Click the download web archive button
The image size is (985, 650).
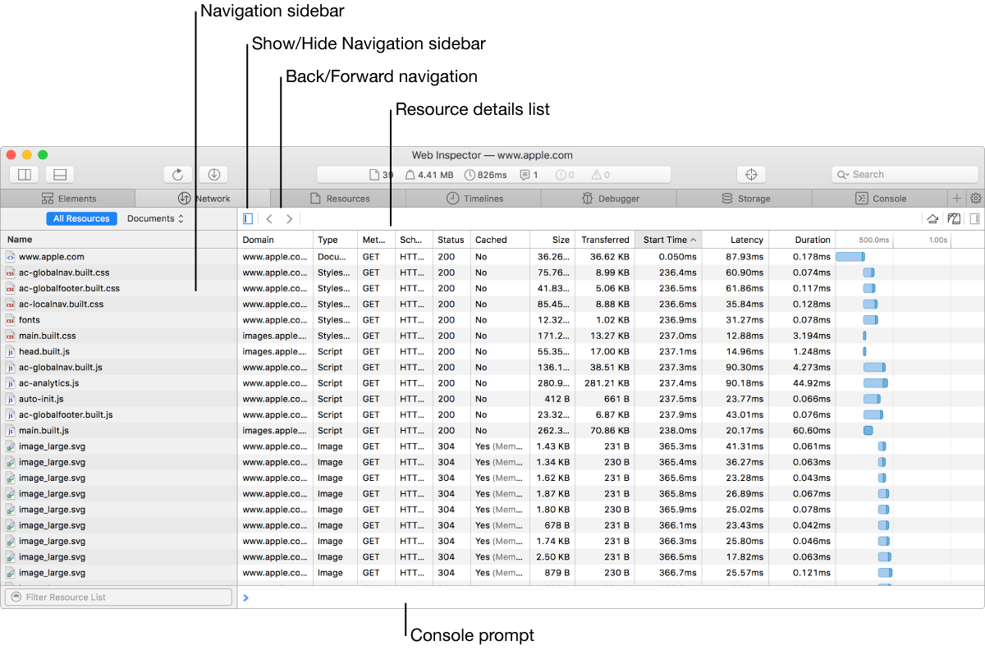(213, 174)
